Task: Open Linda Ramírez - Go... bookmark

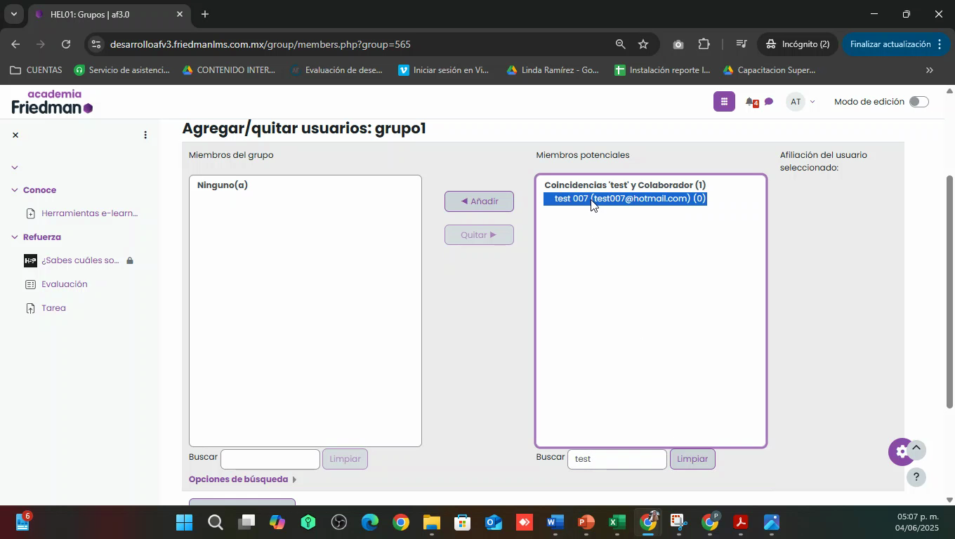Action: click(553, 70)
